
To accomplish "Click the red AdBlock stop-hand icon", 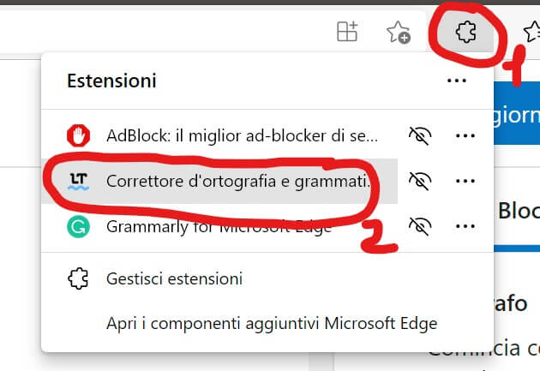I will tap(79, 135).
